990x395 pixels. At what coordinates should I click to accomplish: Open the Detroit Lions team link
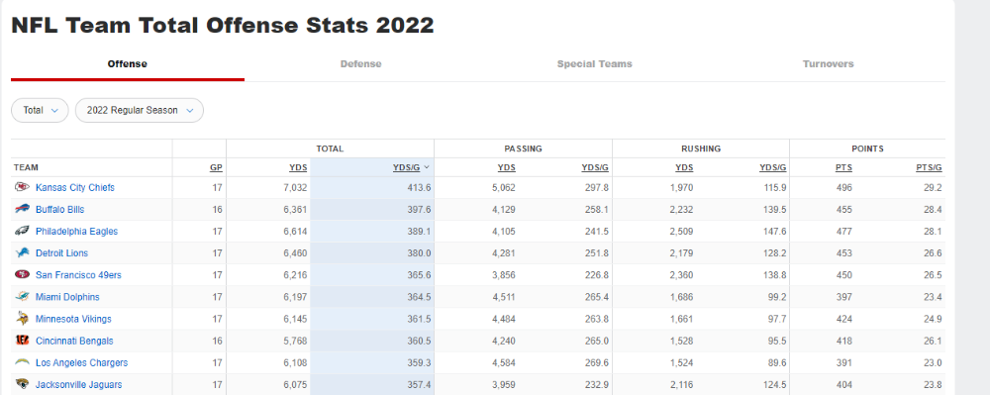[61, 253]
